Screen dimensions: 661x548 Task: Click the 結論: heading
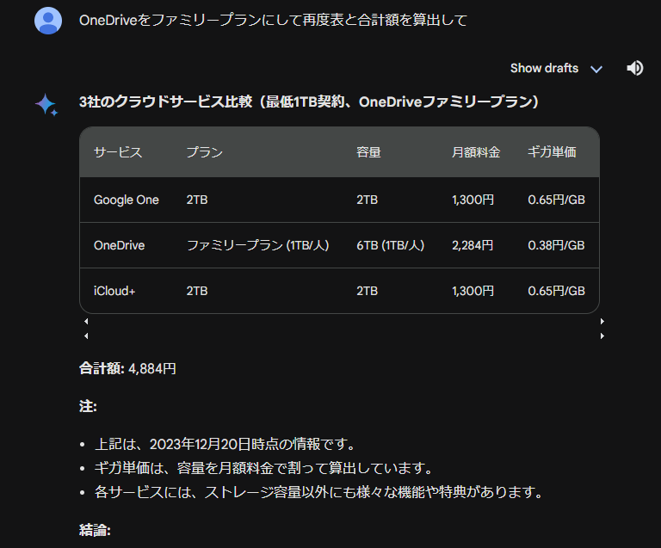coord(95,530)
